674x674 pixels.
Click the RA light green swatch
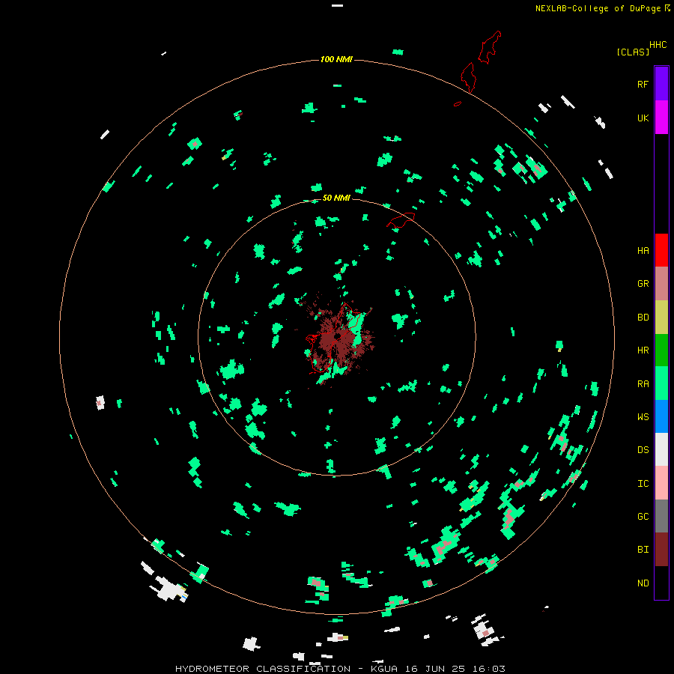[x=661, y=383]
